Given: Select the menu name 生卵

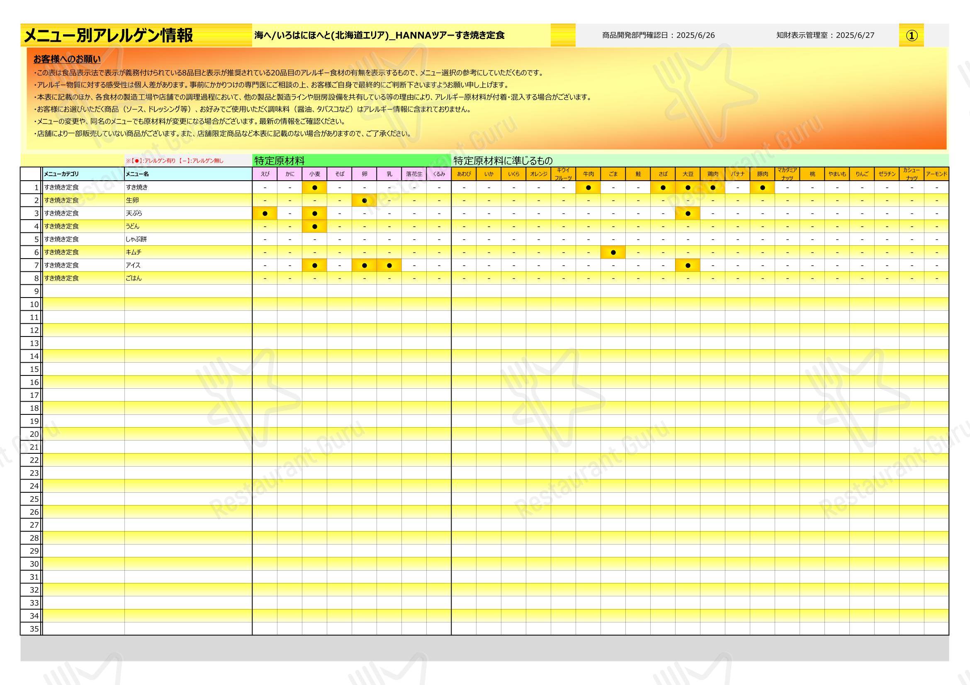Looking at the screenshot, I should (x=132, y=201).
